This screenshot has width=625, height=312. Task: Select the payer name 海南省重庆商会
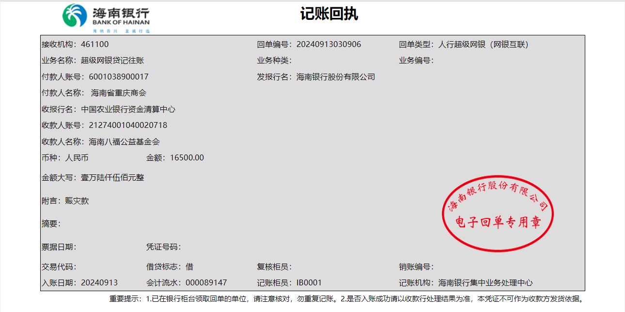[x=119, y=93]
